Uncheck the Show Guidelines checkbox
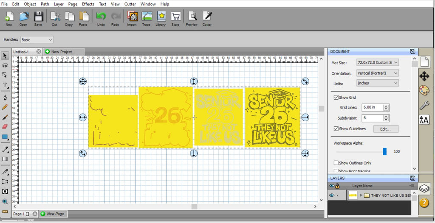The height and width of the screenshot is (223, 435). click(336, 129)
